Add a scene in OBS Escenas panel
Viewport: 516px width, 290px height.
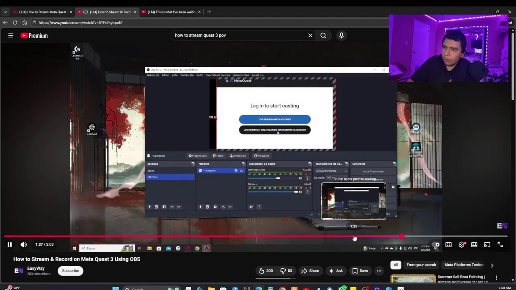(149, 207)
